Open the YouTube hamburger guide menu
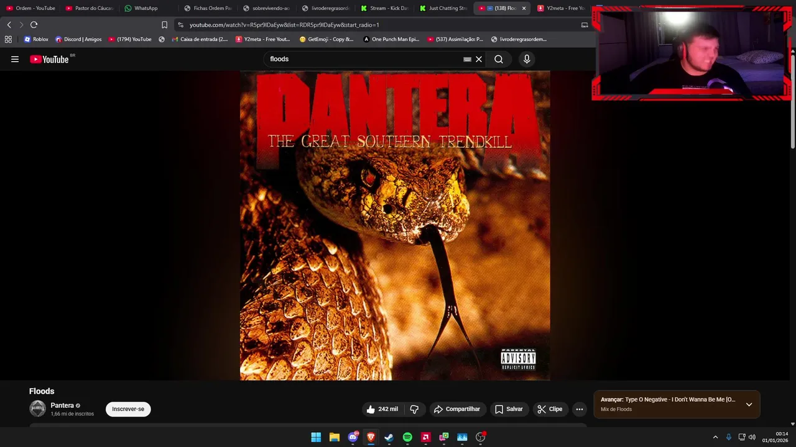This screenshot has width=796, height=447. 15,59
